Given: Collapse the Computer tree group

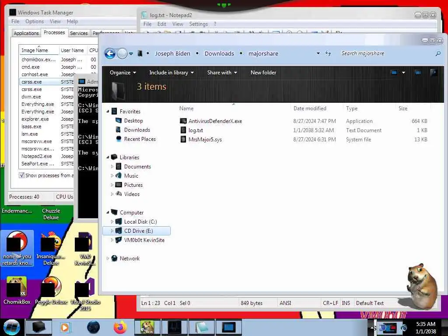Looking at the screenshot, I should coord(108,212).
